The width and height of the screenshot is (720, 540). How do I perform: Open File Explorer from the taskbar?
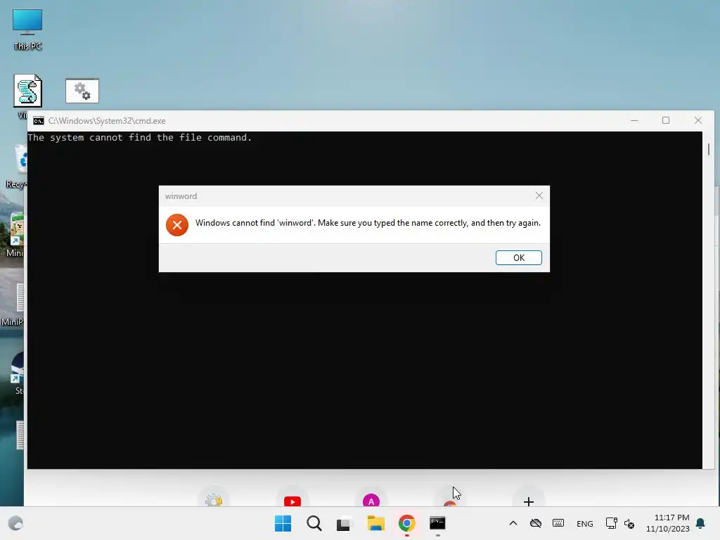pos(375,523)
